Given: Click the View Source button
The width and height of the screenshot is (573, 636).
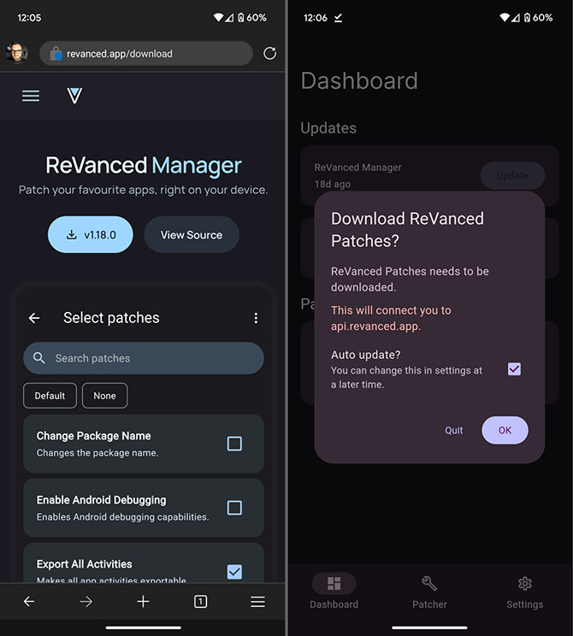Looking at the screenshot, I should (x=192, y=235).
